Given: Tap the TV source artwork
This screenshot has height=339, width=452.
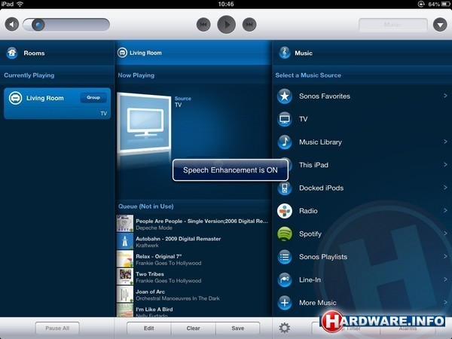Looking at the screenshot, I should 144,124.
